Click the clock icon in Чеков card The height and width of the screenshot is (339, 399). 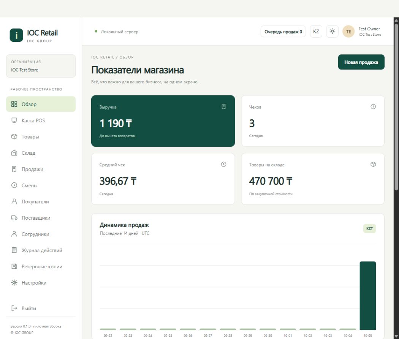(373, 107)
